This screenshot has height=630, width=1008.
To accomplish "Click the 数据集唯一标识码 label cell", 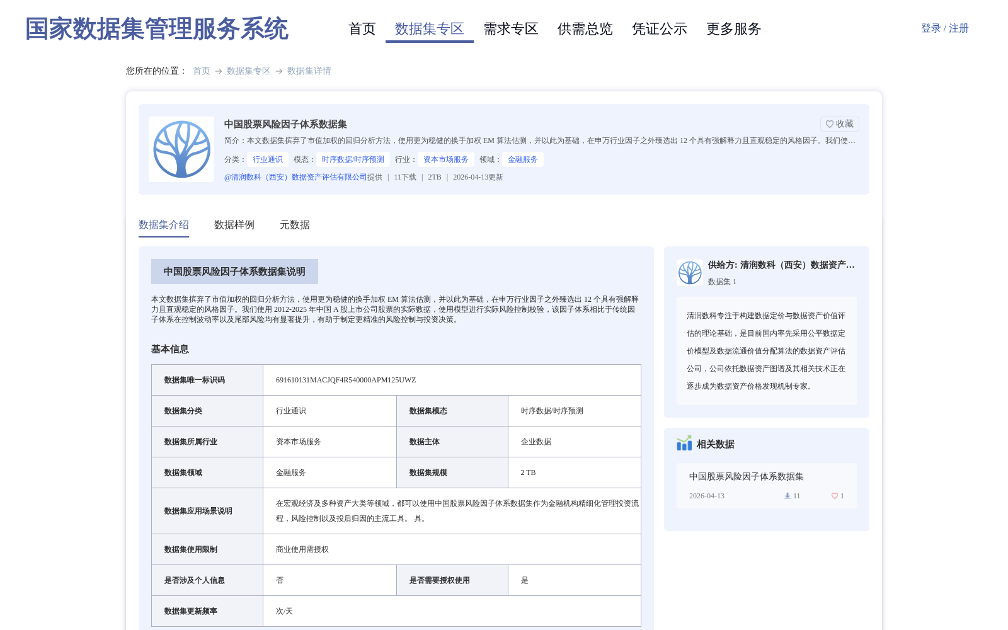I will coord(207,380).
